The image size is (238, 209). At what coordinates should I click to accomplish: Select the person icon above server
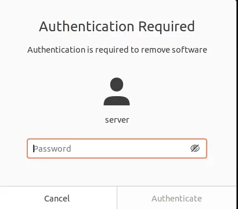click(117, 91)
